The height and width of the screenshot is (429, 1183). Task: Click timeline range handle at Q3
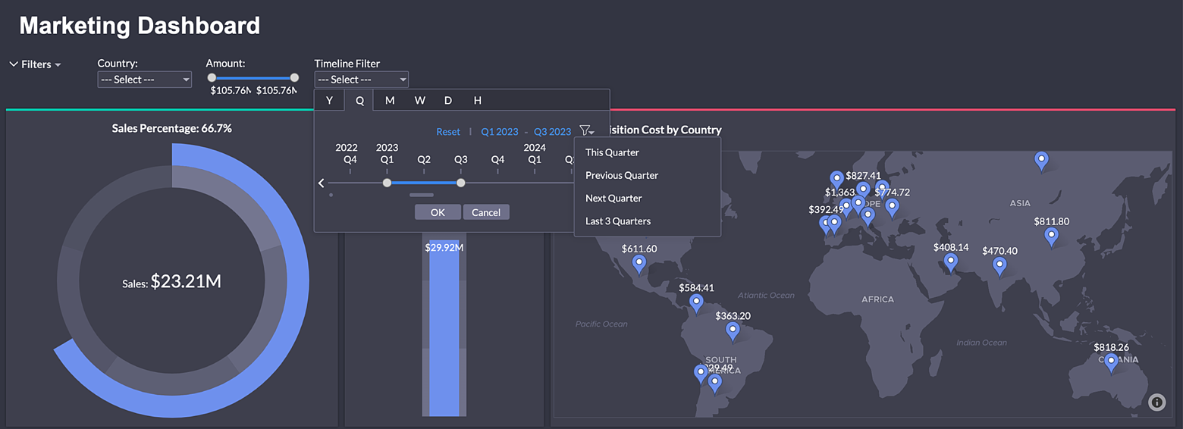tap(460, 183)
